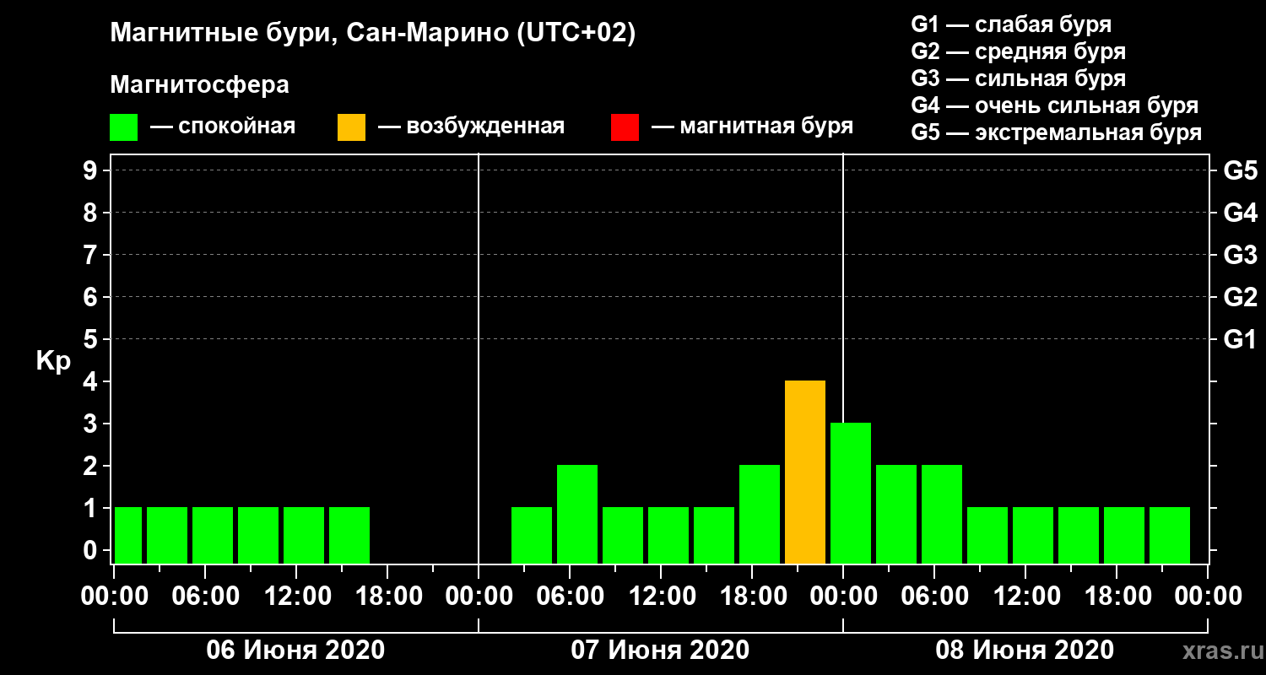Click the red magnetic storm legend swatch
Viewport: 1266px width, 675px height.
[625, 127]
